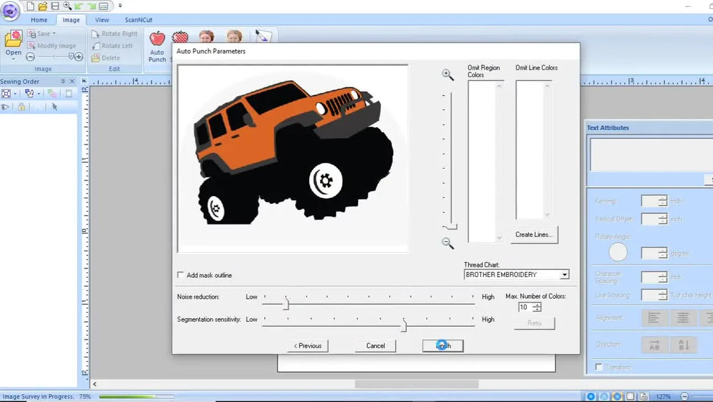Increase image density with plus icon
This screenshot has width=713, height=402.
coord(79,57)
